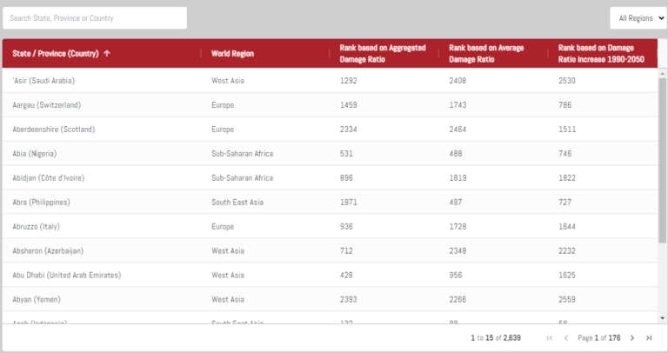Screen dimensions: 668x353
Task: Click the scrollbar down arrow
Action: [663, 318]
